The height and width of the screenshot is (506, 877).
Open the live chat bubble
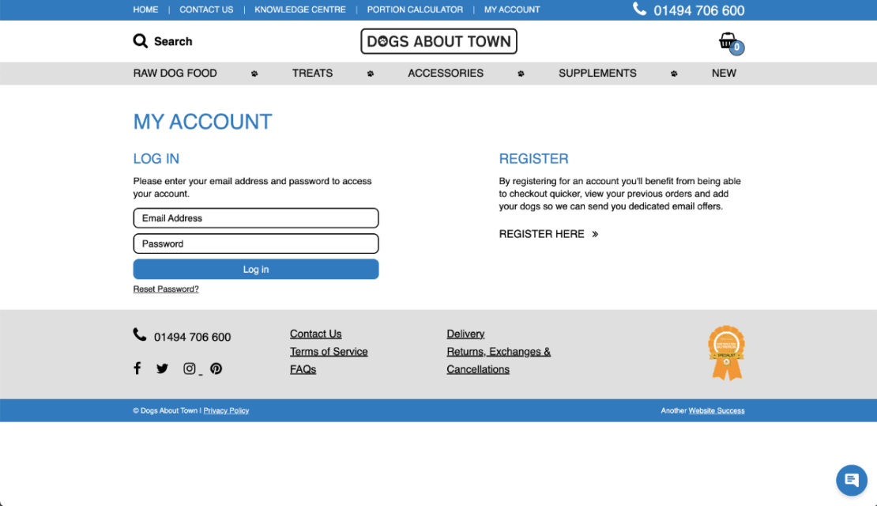(x=851, y=480)
